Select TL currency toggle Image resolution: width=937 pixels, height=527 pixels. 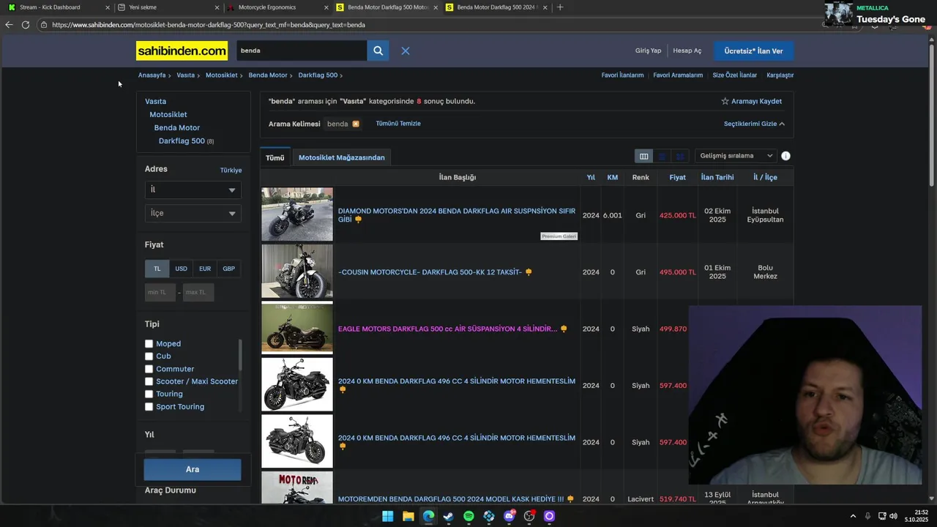pos(157,269)
